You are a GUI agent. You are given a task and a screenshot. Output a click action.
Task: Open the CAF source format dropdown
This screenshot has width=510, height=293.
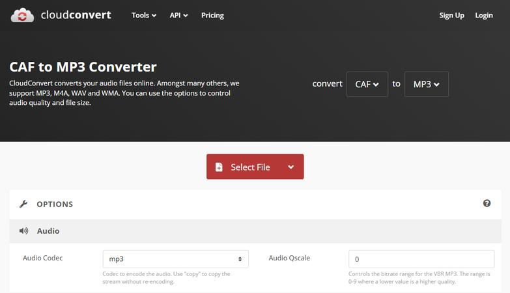367,84
